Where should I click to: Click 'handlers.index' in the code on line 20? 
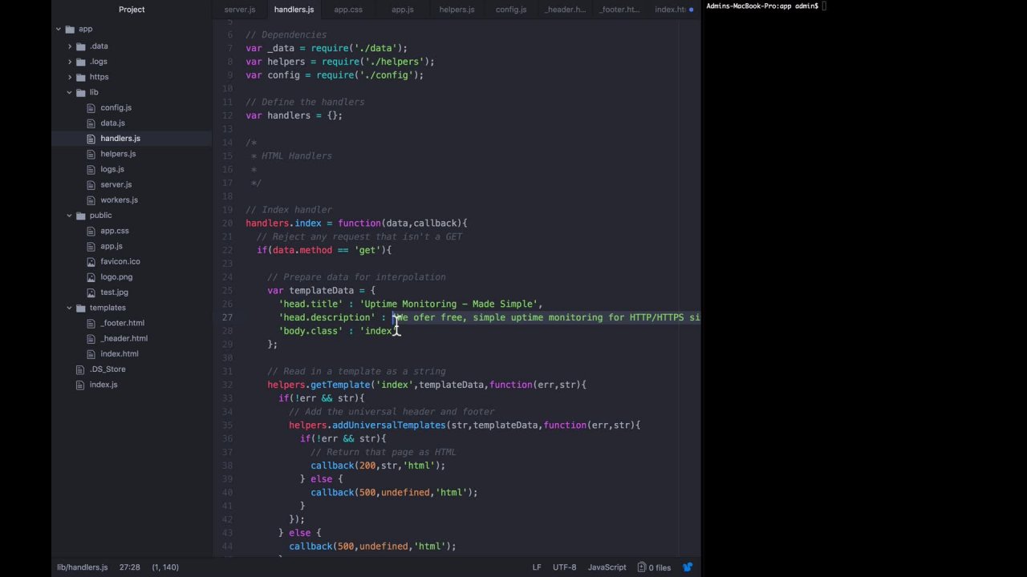pyautogui.click(x=283, y=224)
